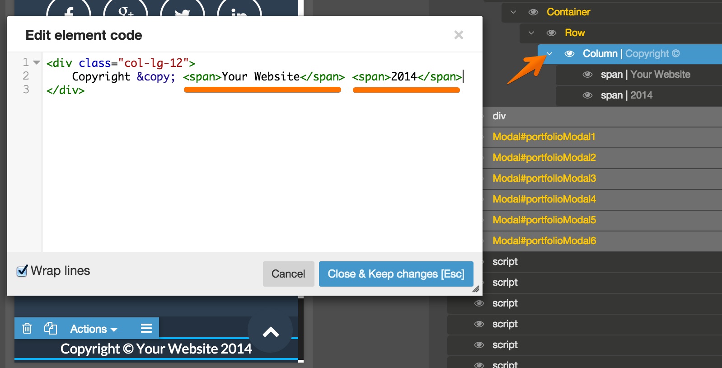The height and width of the screenshot is (368, 722).
Task: Collapse the Row tree node chevron
Action: pyautogui.click(x=531, y=33)
